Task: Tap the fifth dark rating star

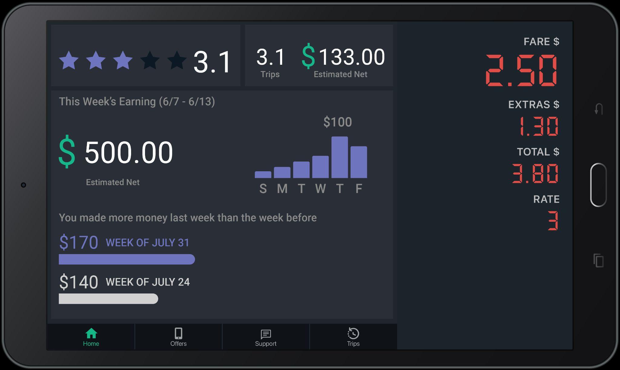Action: click(176, 60)
